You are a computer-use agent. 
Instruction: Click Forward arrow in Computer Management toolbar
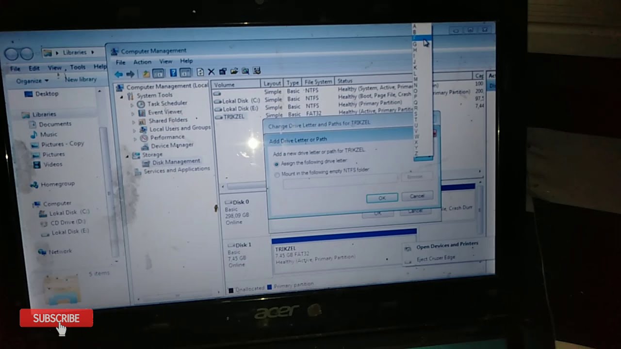[x=130, y=74]
